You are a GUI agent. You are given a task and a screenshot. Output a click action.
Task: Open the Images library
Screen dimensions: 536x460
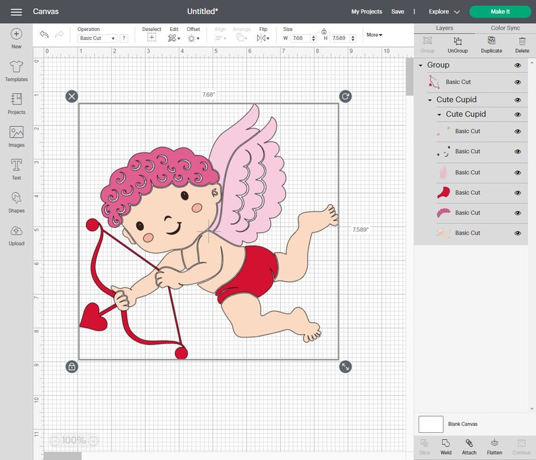click(16, 137)
